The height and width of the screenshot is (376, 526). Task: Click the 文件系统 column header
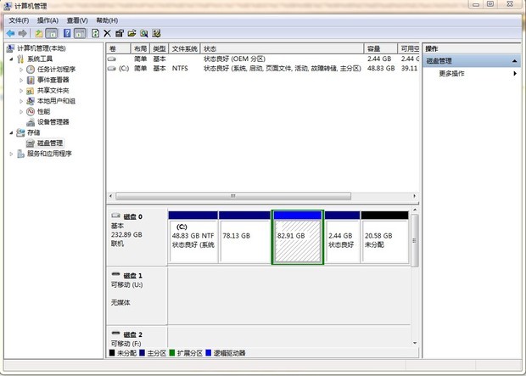(184, 49)
